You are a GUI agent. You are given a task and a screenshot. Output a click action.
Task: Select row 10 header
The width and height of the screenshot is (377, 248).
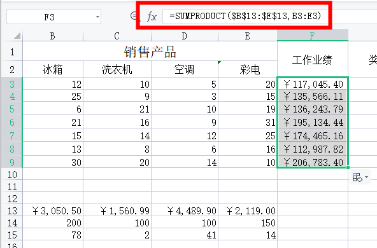coord(12,174)
